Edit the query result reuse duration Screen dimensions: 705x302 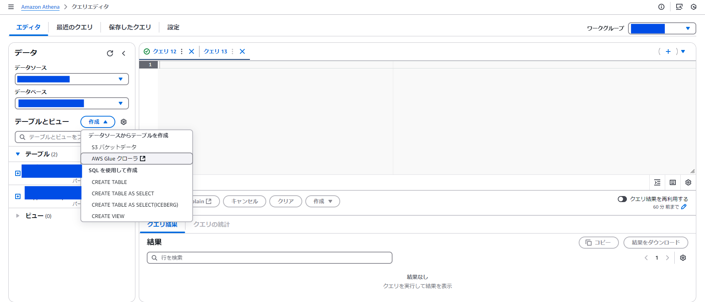pyautogui.click(x=684, y=207)
